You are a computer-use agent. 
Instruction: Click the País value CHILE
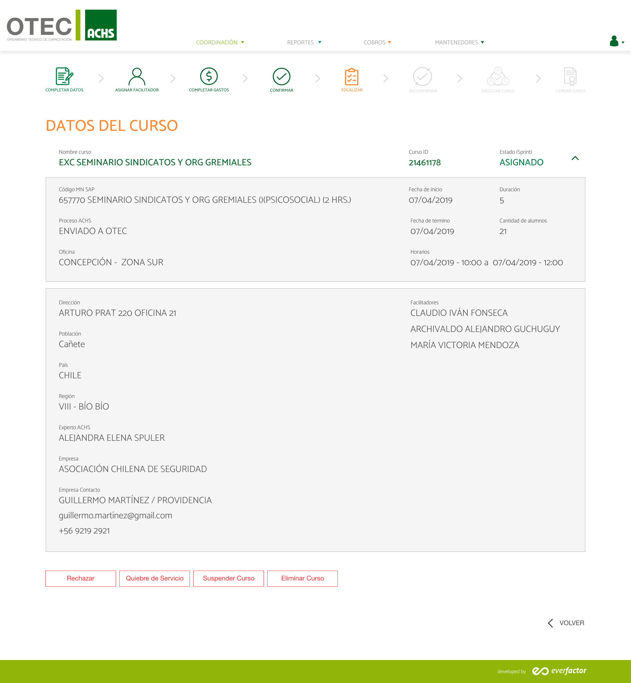70,375
